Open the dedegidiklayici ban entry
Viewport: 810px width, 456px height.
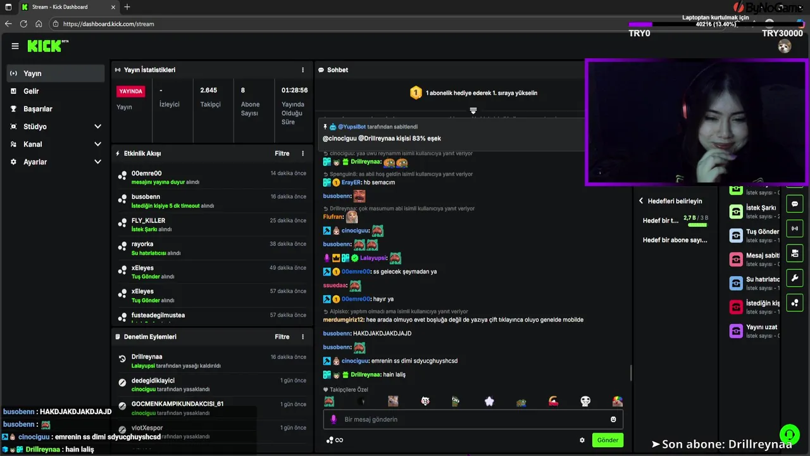[212, 384]
